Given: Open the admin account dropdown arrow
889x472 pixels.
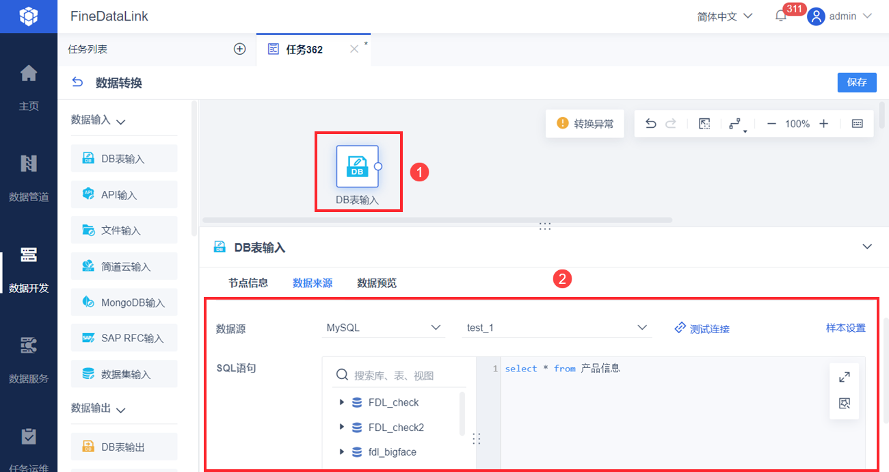Looking at the screenshot, I should (867, 16).
